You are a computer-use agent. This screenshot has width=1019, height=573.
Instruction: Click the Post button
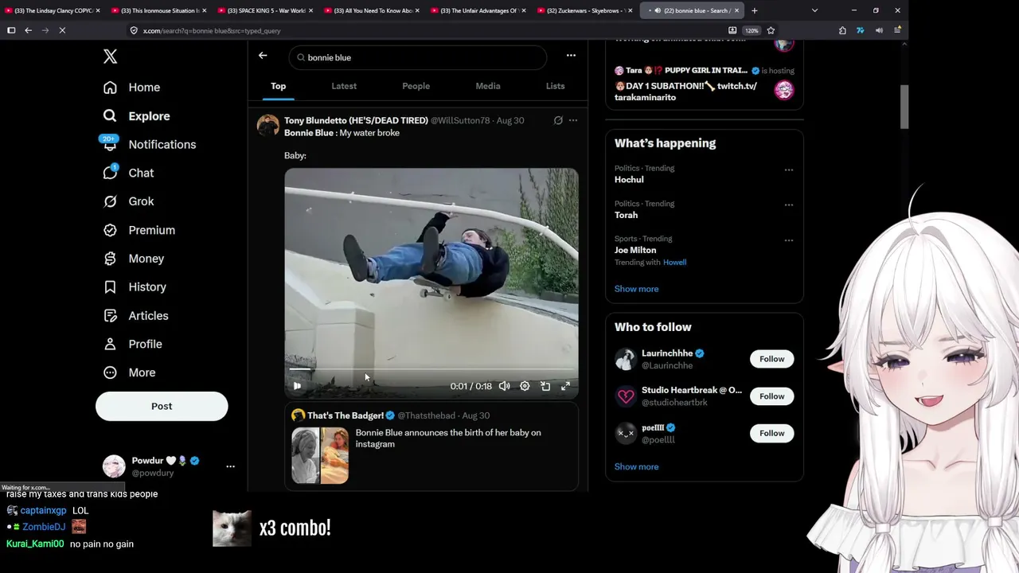coord(162,407)
